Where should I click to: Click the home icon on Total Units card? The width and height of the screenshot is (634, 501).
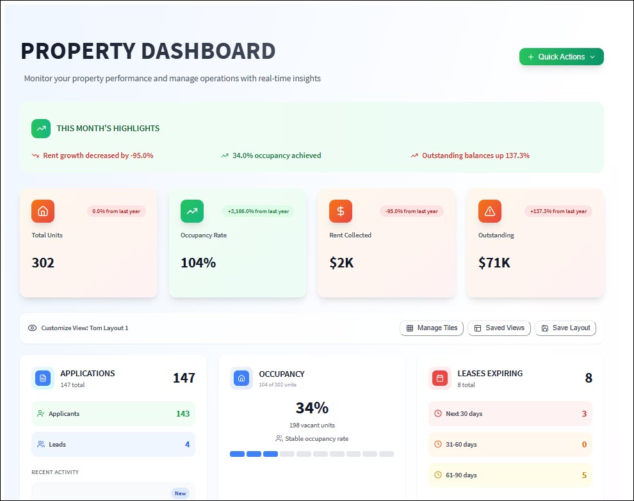point(43,211)
